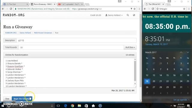
Task: Open File Explorer from taskbar
Action: tap(79, 106)
